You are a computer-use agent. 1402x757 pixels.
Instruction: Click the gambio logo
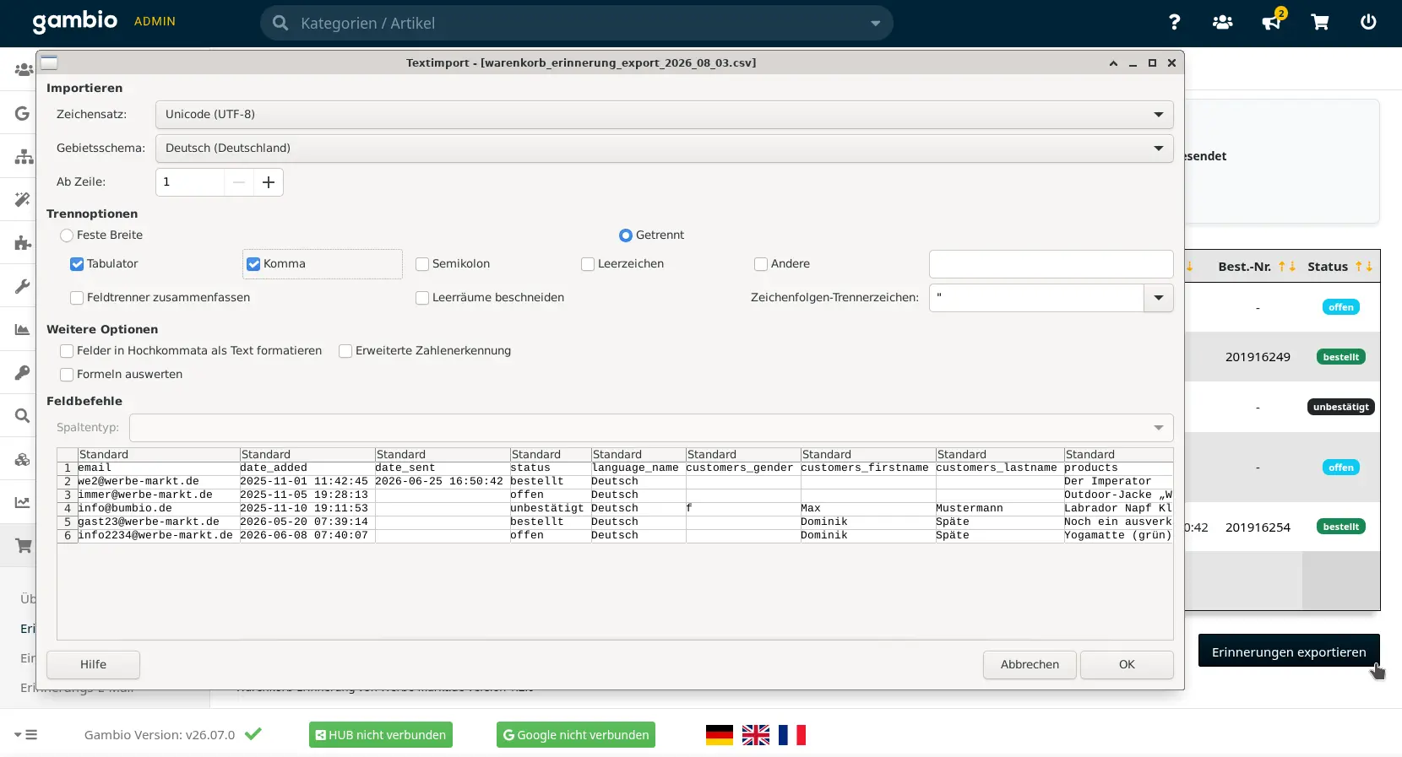pyautogui.click(x=75, y=21)
